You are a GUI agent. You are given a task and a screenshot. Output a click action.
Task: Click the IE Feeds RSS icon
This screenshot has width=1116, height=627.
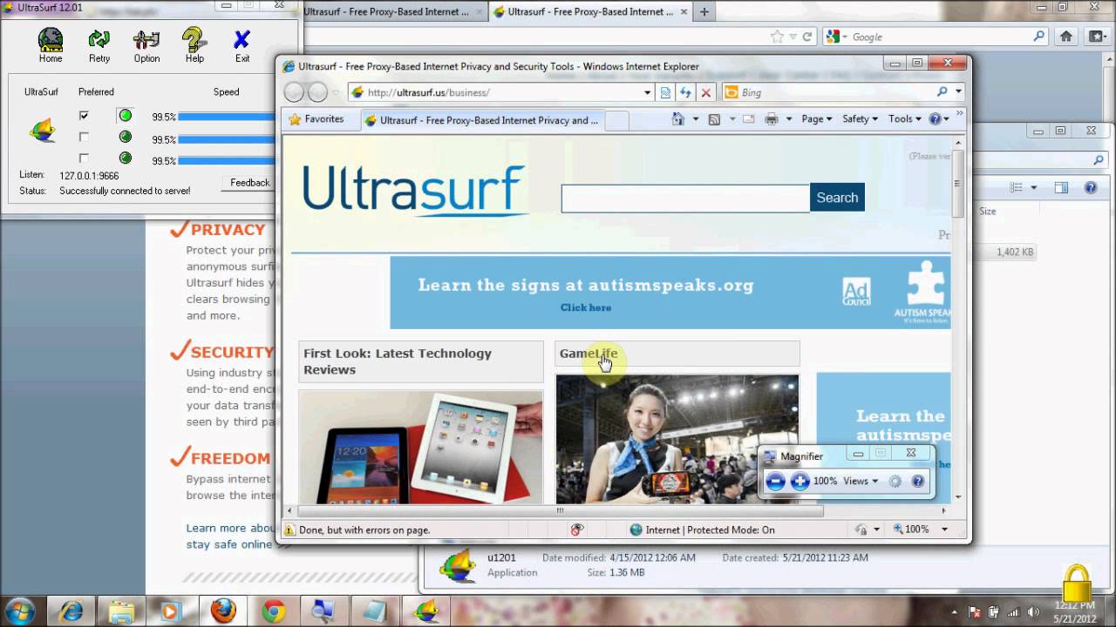click(714, 119)
